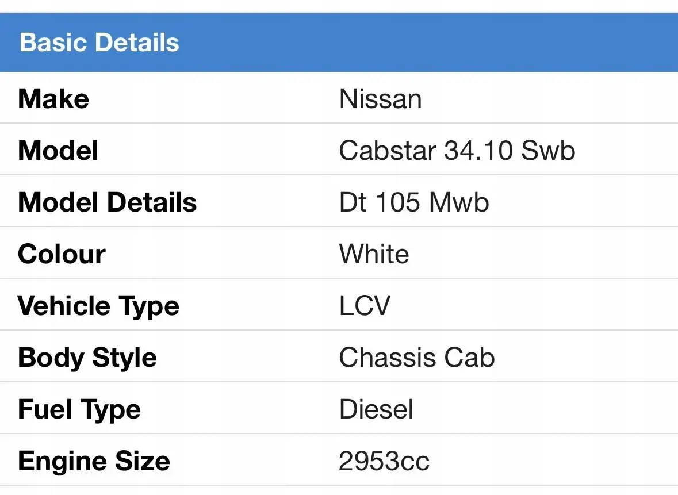Select the Model Details label

click(x=107, y=202)
